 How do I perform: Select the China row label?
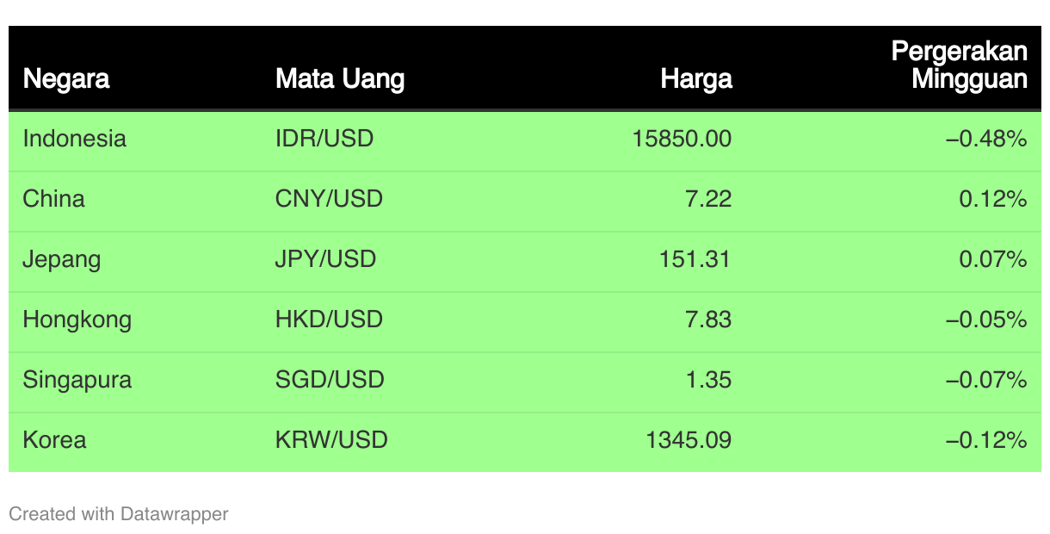coord(54,199)
